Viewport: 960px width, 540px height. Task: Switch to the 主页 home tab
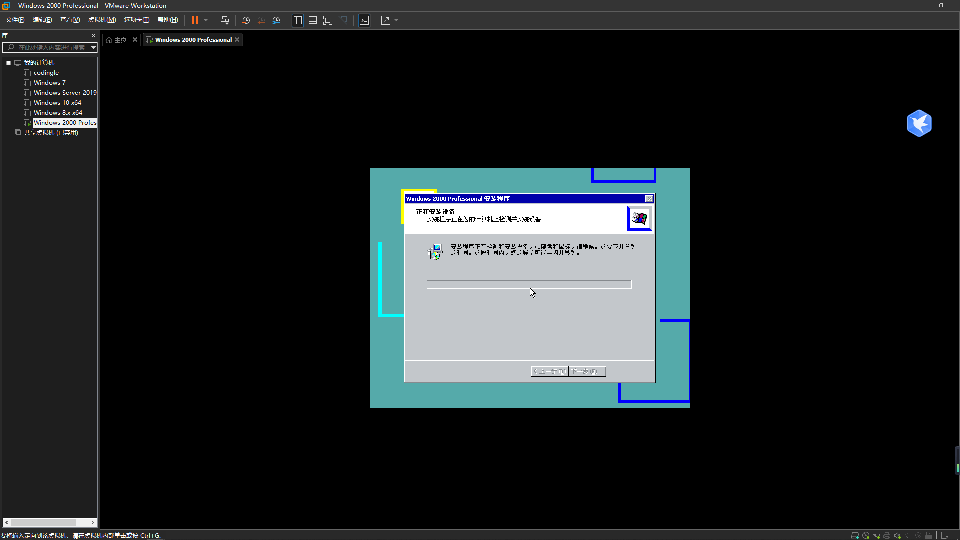117,40
